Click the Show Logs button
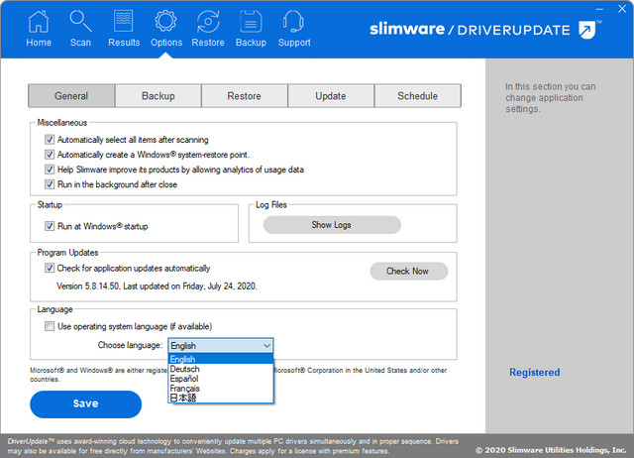 331,225
